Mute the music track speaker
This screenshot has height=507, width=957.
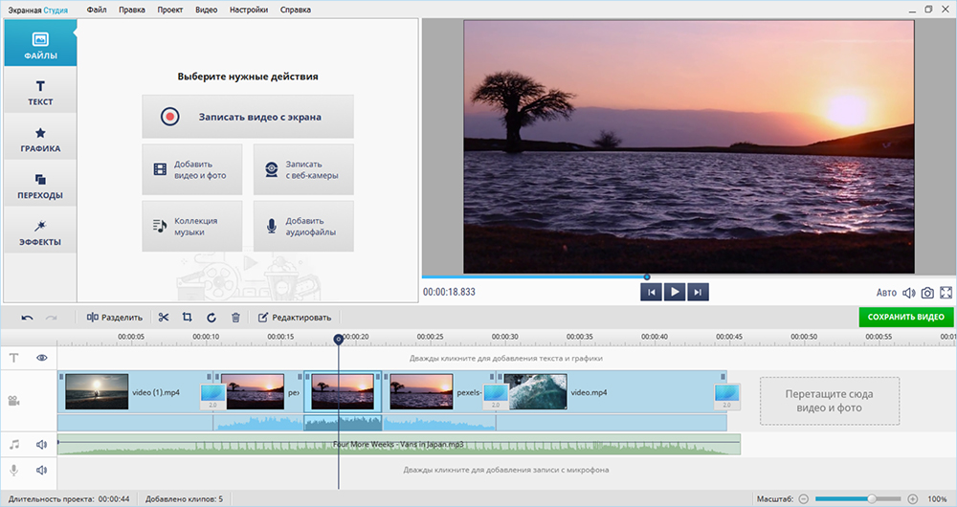(42, 445)
